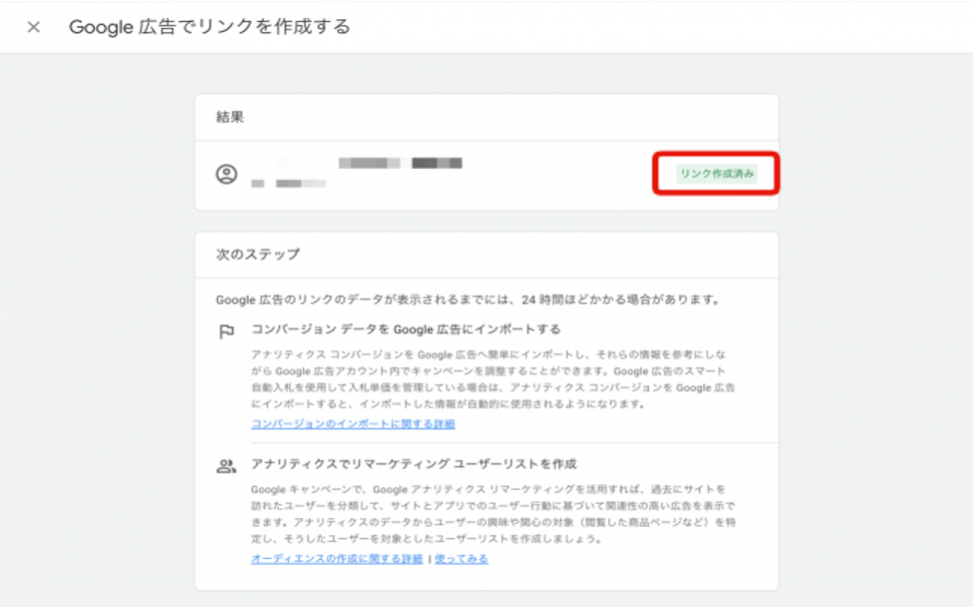Click the blurred account name in 結果 row
Image resolution: width=973 pixels, height=607 pixels.
[x=401, y=163]
